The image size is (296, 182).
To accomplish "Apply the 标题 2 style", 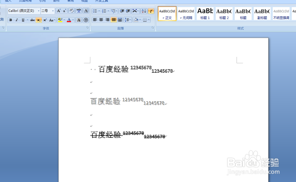I will pos(224,14).
